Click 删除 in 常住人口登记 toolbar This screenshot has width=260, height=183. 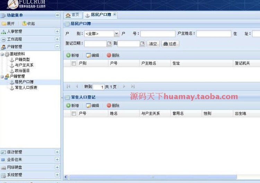(113, 106)
